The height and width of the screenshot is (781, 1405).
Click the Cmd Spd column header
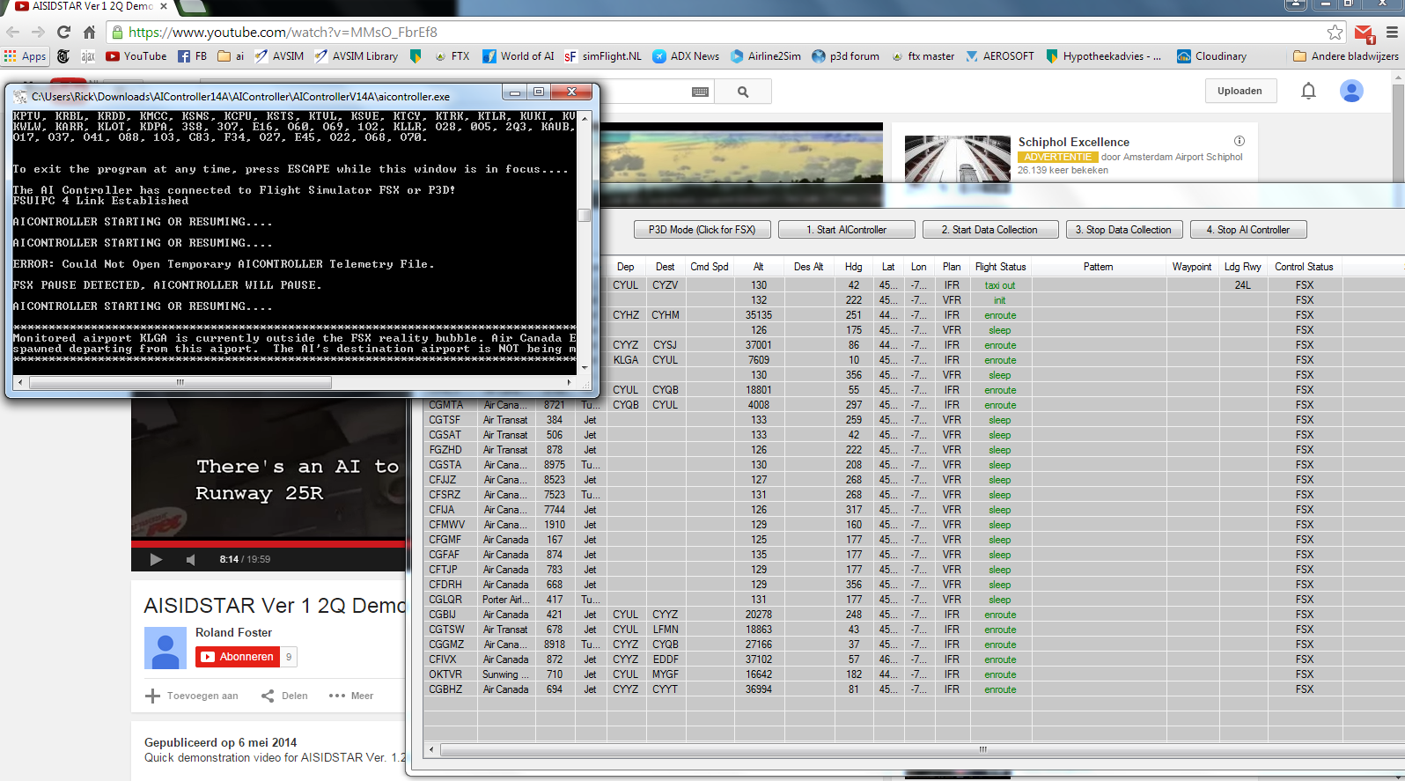pos(710,267)
